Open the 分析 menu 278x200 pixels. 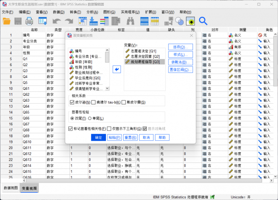coord(92,12)
